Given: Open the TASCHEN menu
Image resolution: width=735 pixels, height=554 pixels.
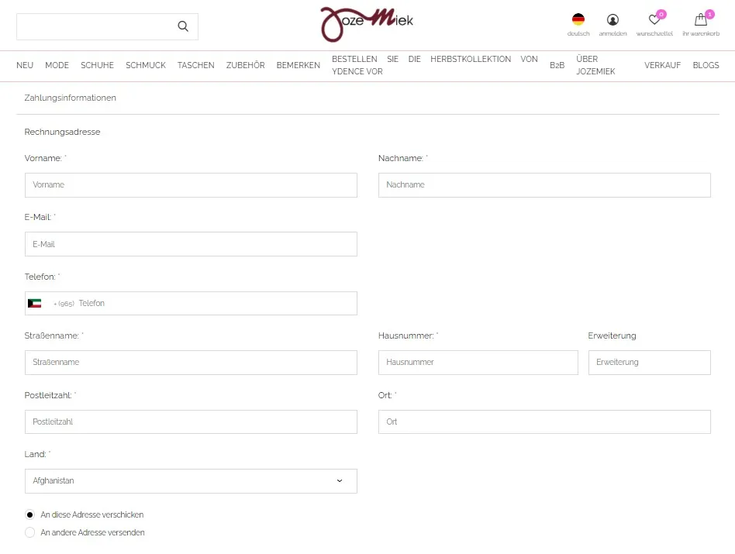Looking at the screenshot, I should click(x=196, y=65).
